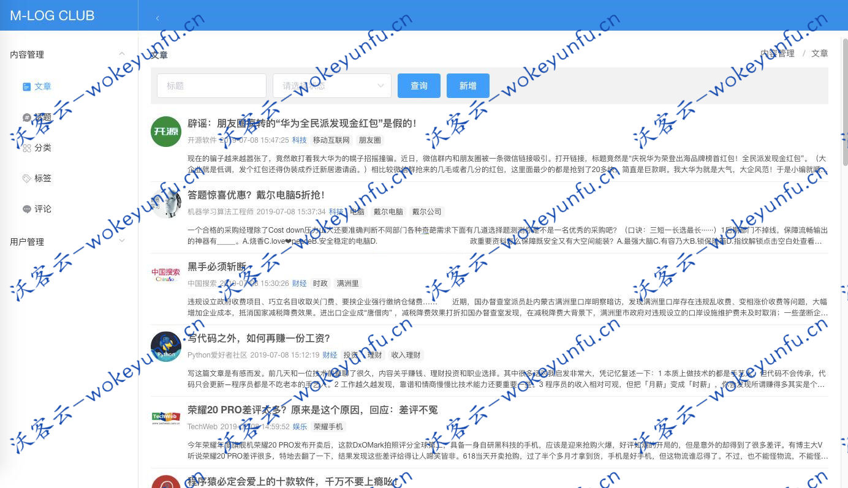Screen dimensions: 848x488
Task: Open 评论 in the sidebar
Action: 43,209
